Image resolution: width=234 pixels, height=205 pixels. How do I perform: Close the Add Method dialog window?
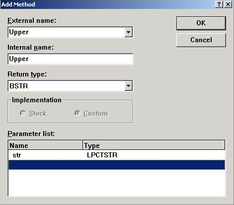click(228, 4)
